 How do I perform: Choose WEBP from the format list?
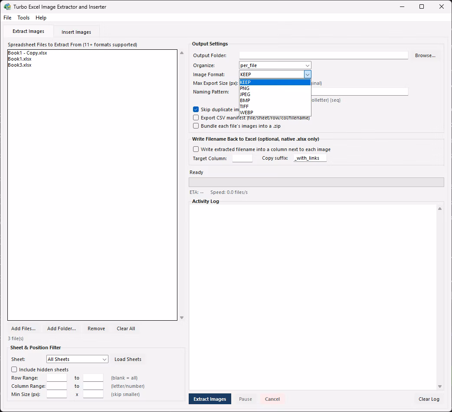coord(275,113)
